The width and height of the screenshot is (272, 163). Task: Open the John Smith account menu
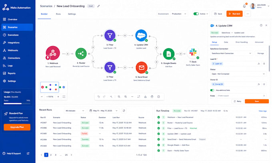click(x=260, y=6)
